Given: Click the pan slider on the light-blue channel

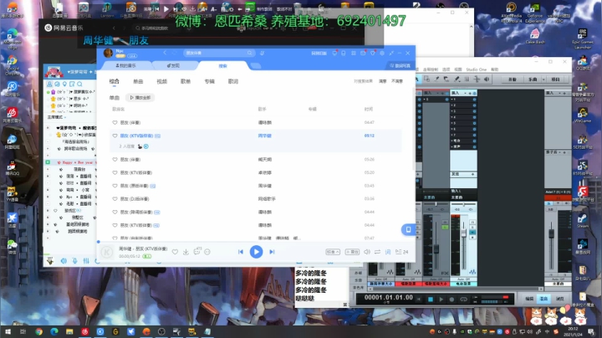Looking at the screenshot, I should click(463, 204).
